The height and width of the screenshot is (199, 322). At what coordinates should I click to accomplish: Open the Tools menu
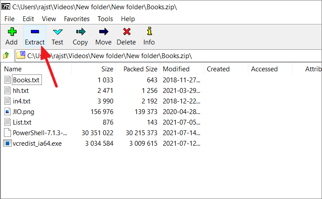click(105, 19)
